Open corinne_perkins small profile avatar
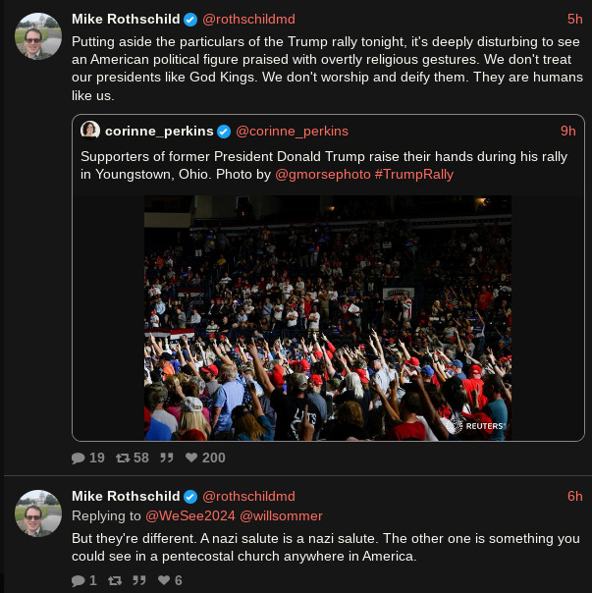The image size is (592, 593). (90, 131)
